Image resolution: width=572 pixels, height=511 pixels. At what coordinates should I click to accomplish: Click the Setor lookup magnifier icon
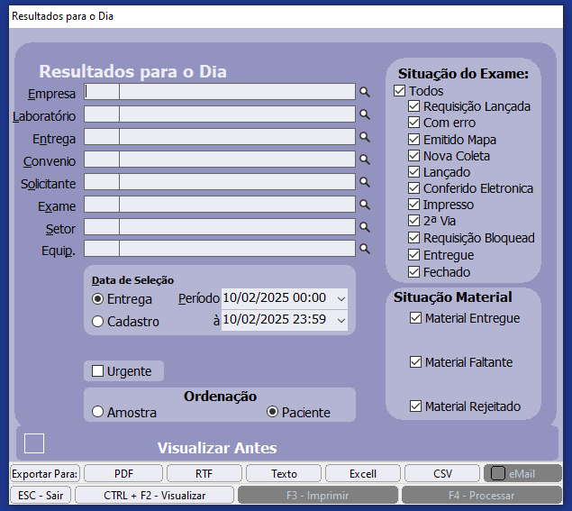[x=365, y=227]
